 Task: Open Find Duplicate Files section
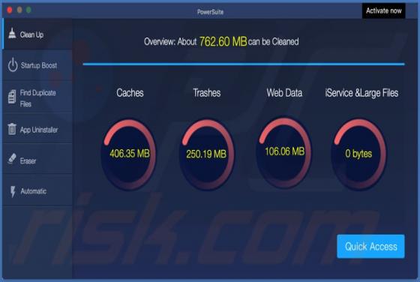click(x=37, y=97)
